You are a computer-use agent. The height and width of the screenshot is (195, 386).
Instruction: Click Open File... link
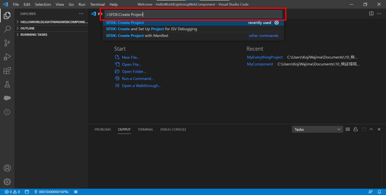(x=131, y=64)
